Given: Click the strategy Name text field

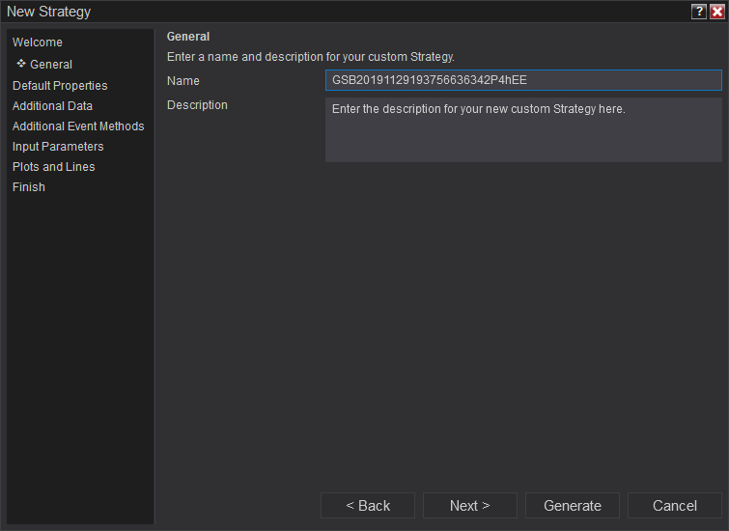Looking at the screenshot, I should click(523, 80).
